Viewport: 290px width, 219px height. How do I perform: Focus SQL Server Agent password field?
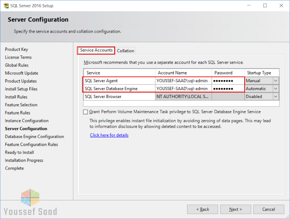click(x=228, y=81)
